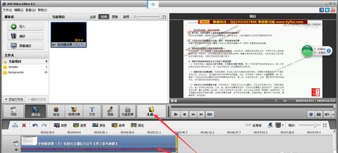
Task: Open the Facebook icon in top right
Action: (321, 10)
